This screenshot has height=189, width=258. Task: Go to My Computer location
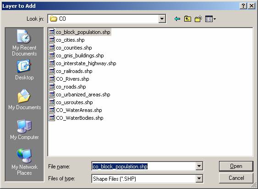(x=24, y=130)
